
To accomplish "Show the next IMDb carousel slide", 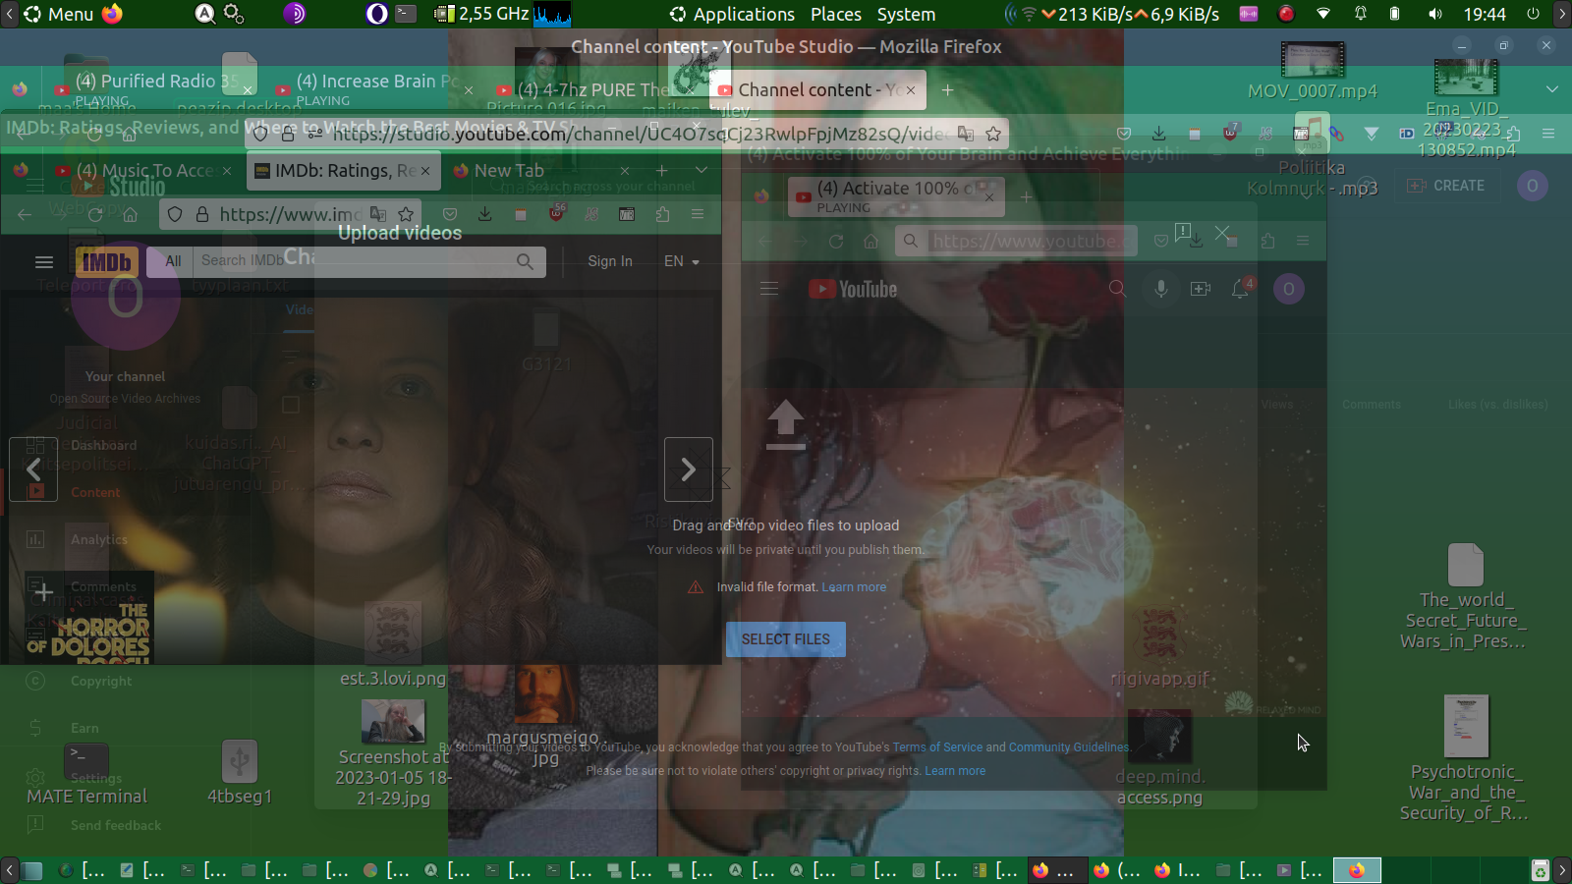I will [x=689, y=470].
